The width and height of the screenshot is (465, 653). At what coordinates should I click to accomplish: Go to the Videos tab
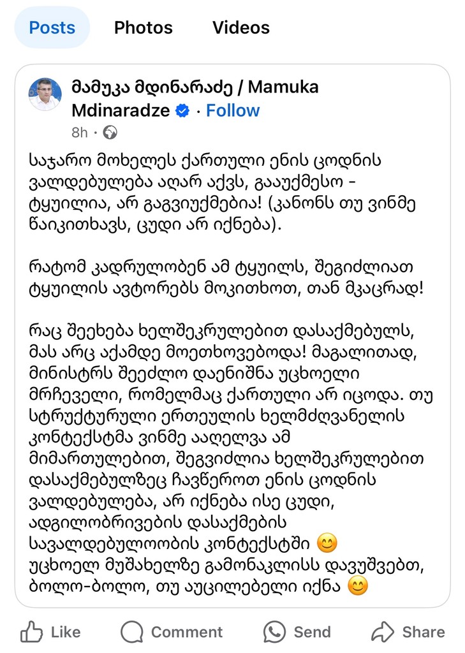click(x=240, y=28)
